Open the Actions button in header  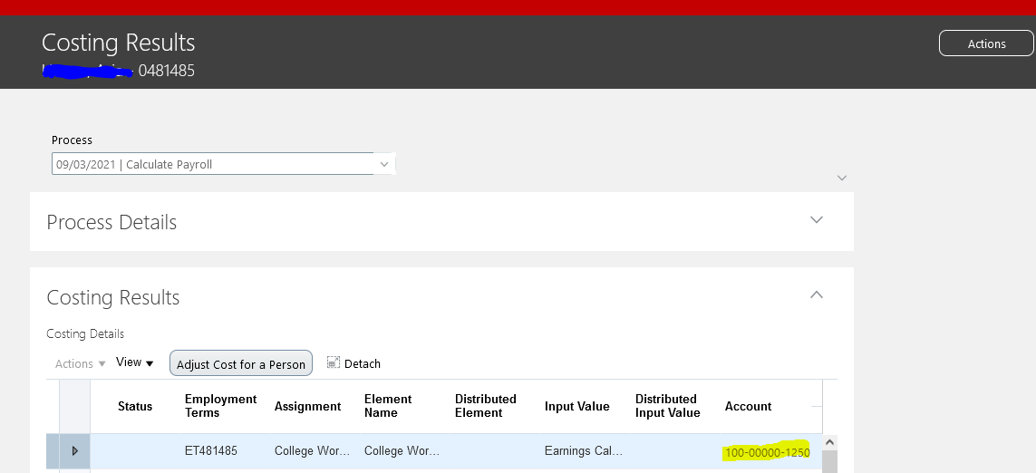[986, 43]
